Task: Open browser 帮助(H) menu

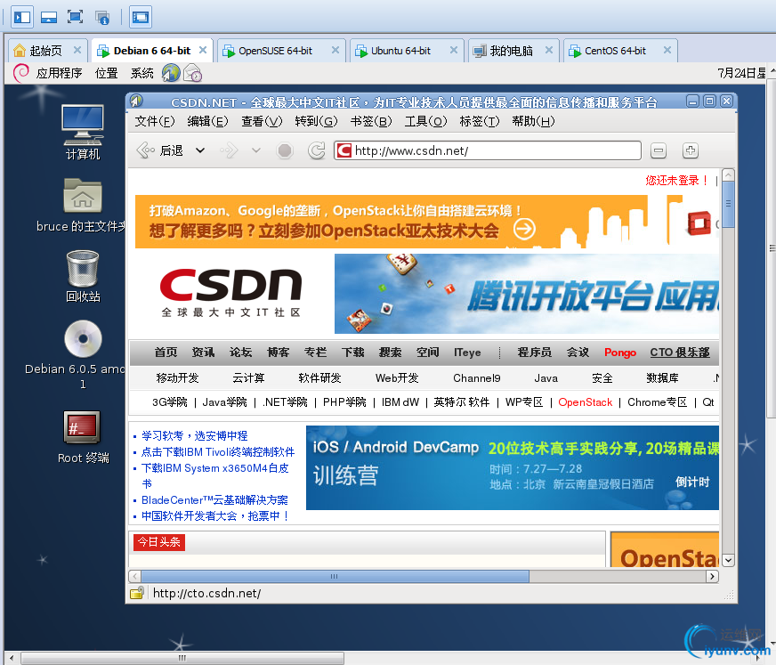Action: tap(533, 121)
